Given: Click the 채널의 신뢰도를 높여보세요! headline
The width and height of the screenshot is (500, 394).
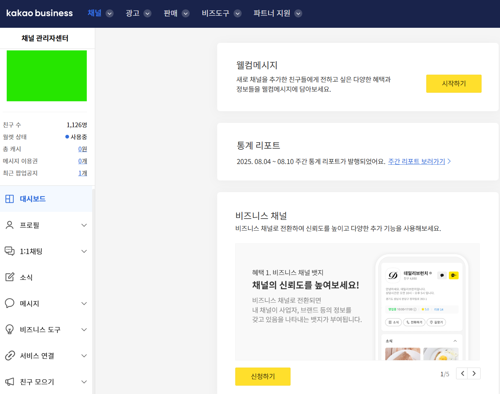Looking at the screenshot, I should coord(306,285).
